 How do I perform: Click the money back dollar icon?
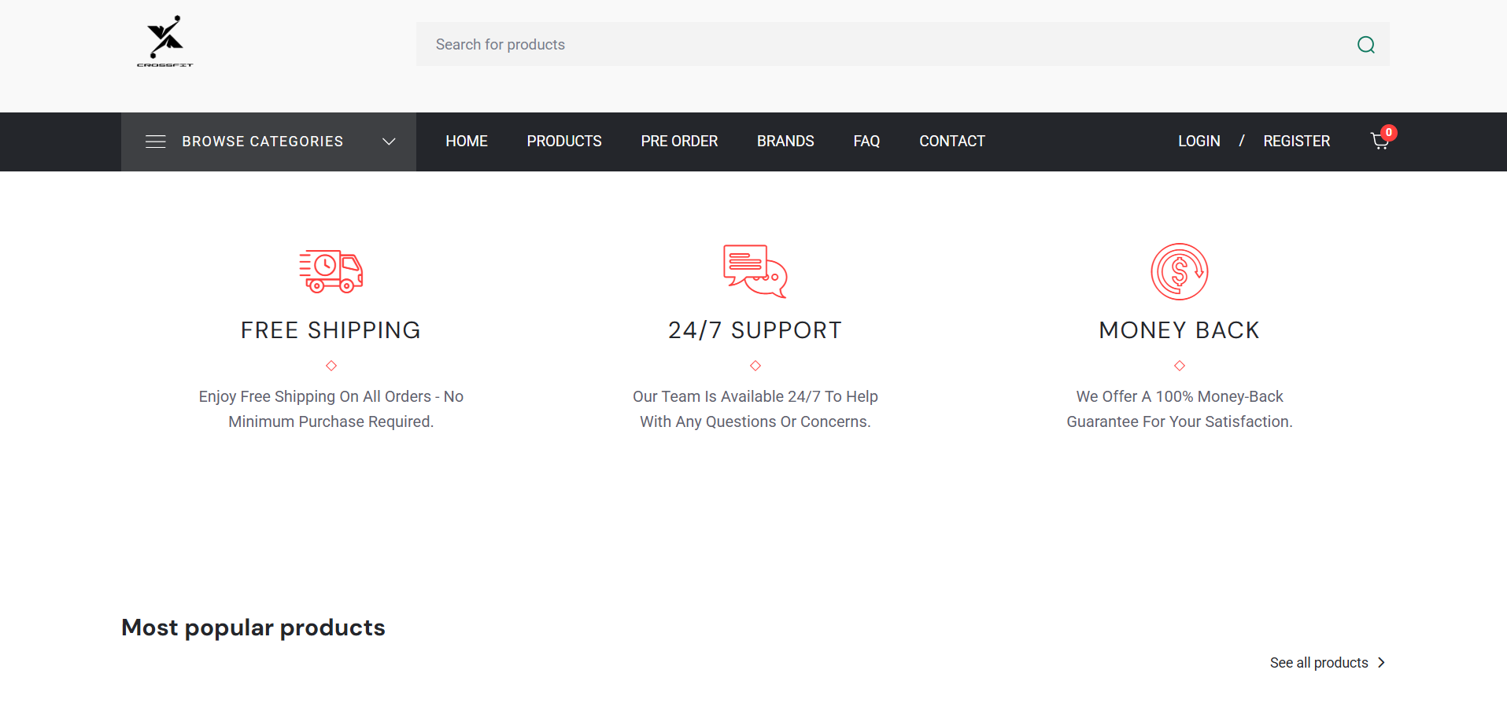(x=1179, y=271)
